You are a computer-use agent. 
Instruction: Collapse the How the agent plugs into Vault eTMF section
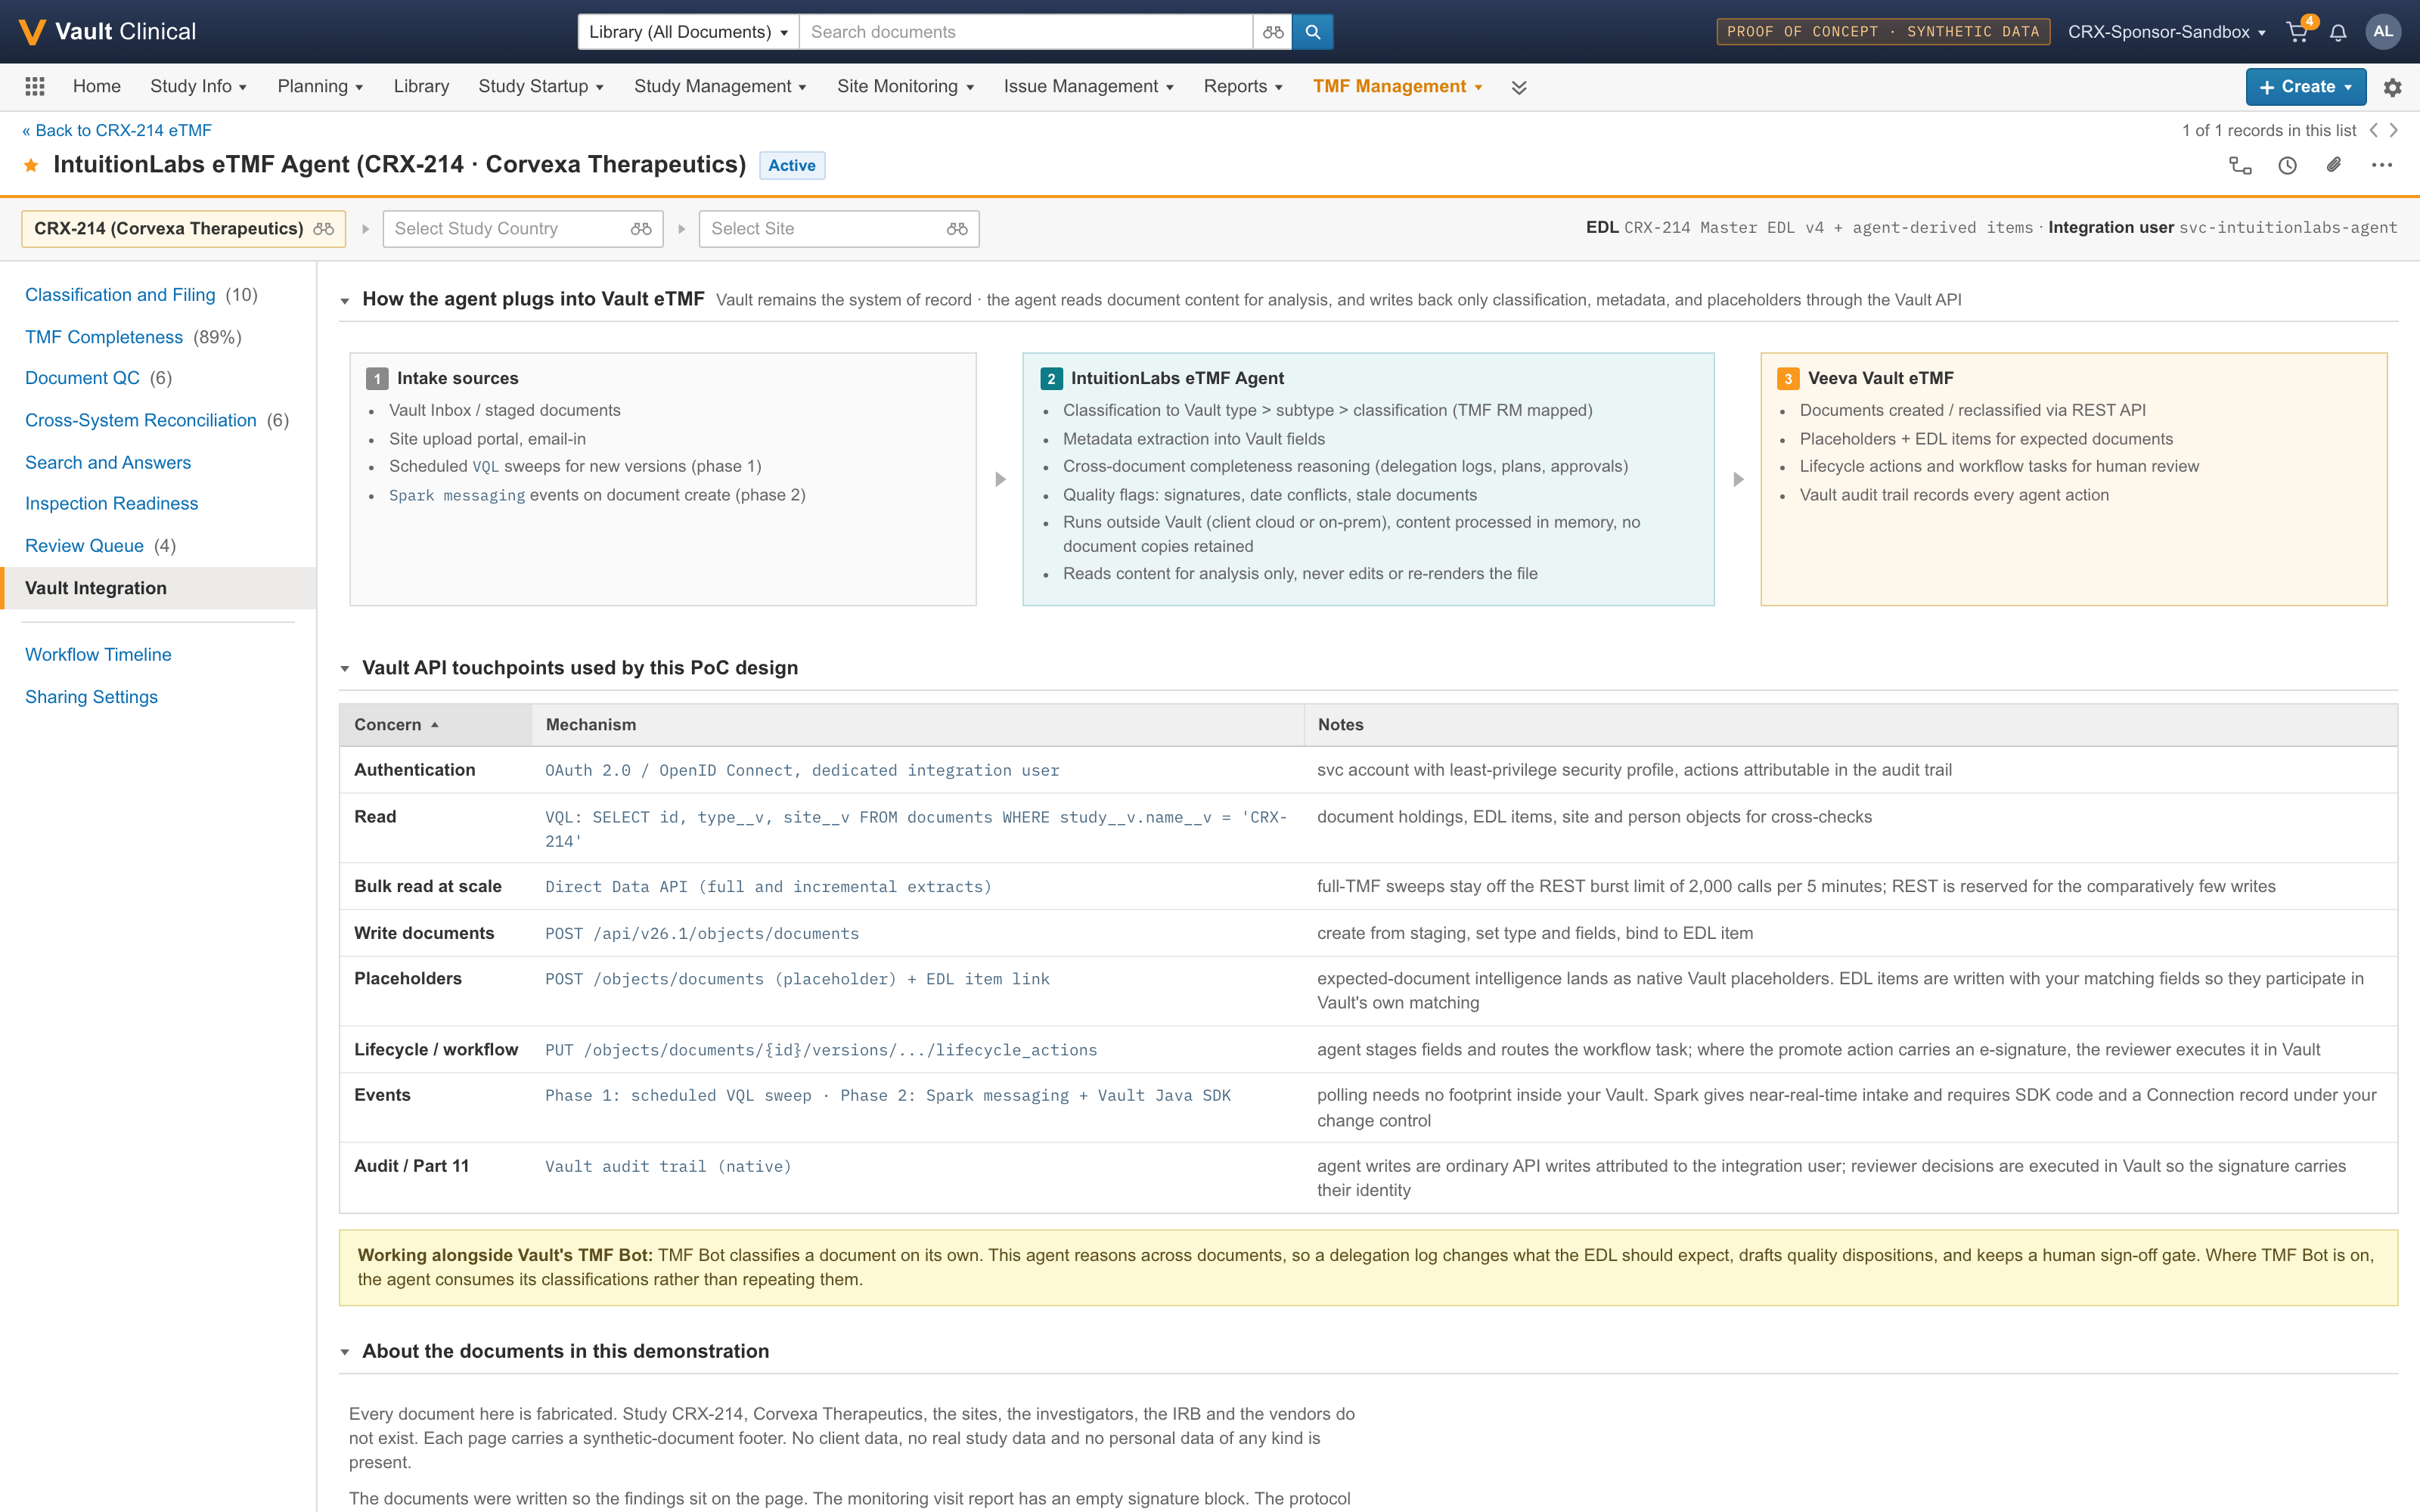point(345,301)
